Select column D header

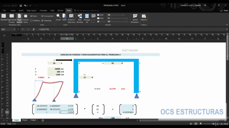67,39
